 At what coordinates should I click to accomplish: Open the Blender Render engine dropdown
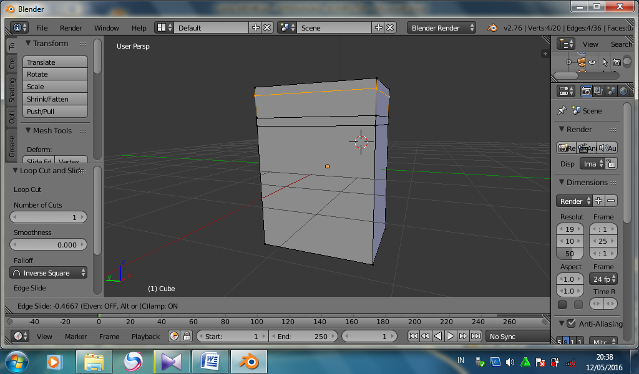tap(441, 27)
